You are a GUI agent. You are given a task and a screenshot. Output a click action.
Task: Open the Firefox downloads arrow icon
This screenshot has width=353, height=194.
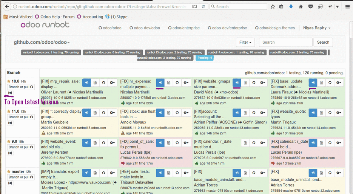coord(291,6)
